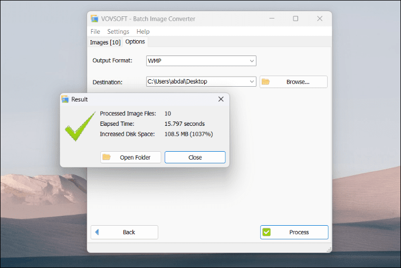Viewport: 401px width, 268px height.
Task: Go Back to the previous page
Action: pos(125,233)
